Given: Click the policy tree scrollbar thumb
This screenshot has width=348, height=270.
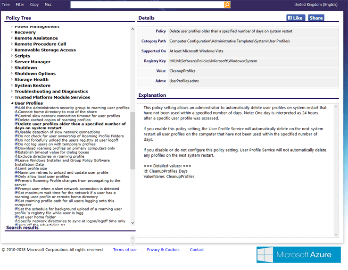Looking at the screenshot, I should pyautogui.click(x=133, y=141).
